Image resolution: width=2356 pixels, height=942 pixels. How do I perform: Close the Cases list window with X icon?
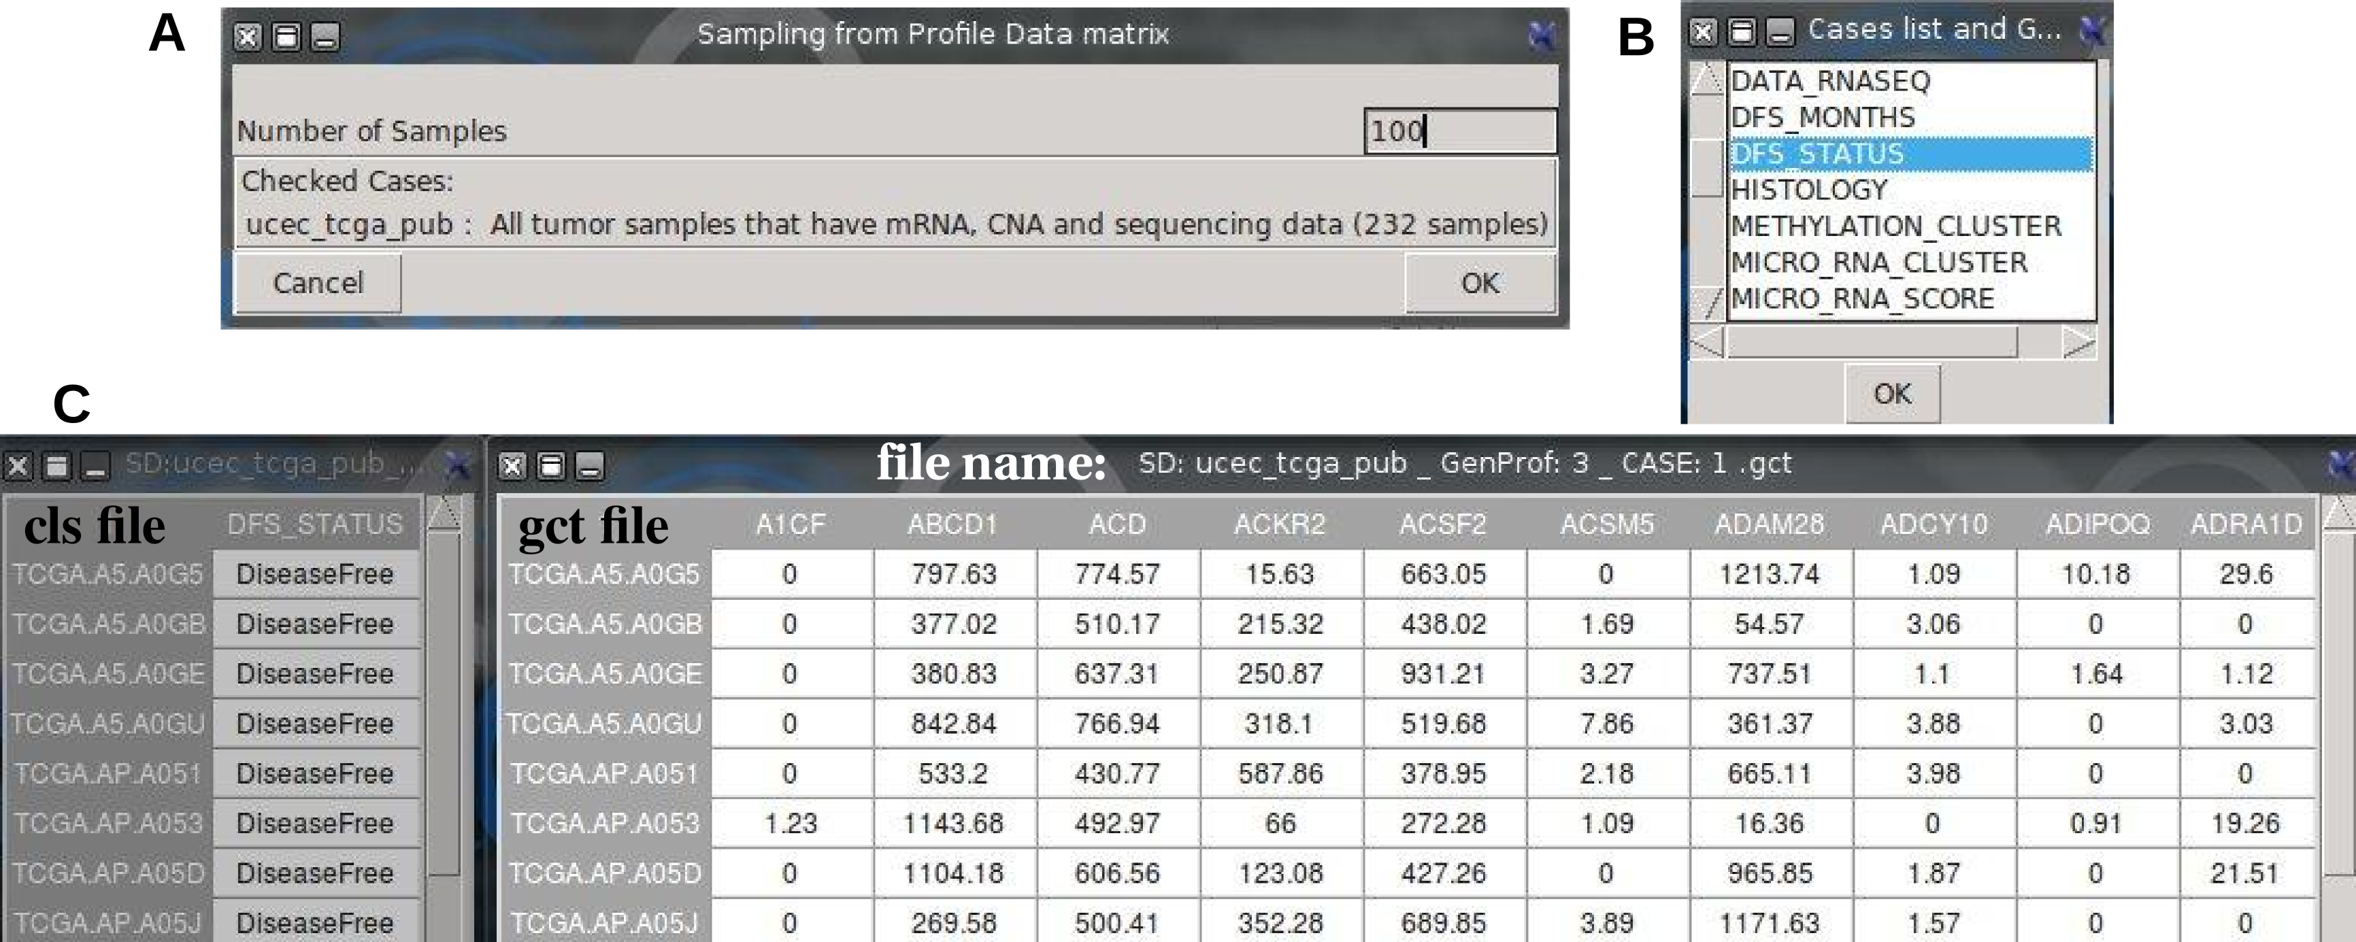click(x=1702, y=32)
